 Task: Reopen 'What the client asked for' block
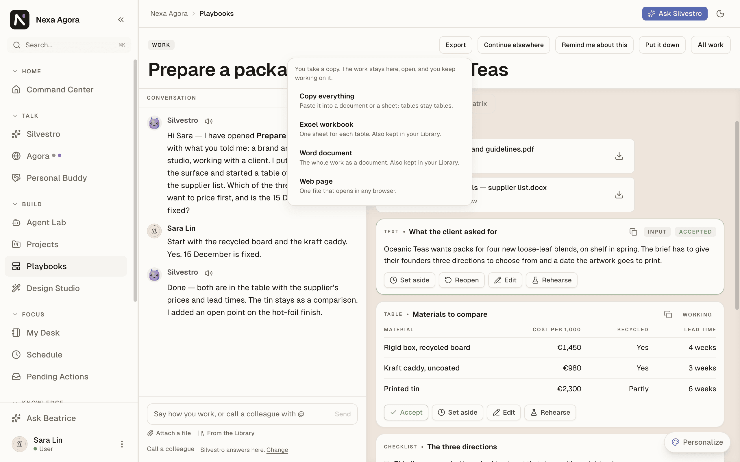(461, 280)
